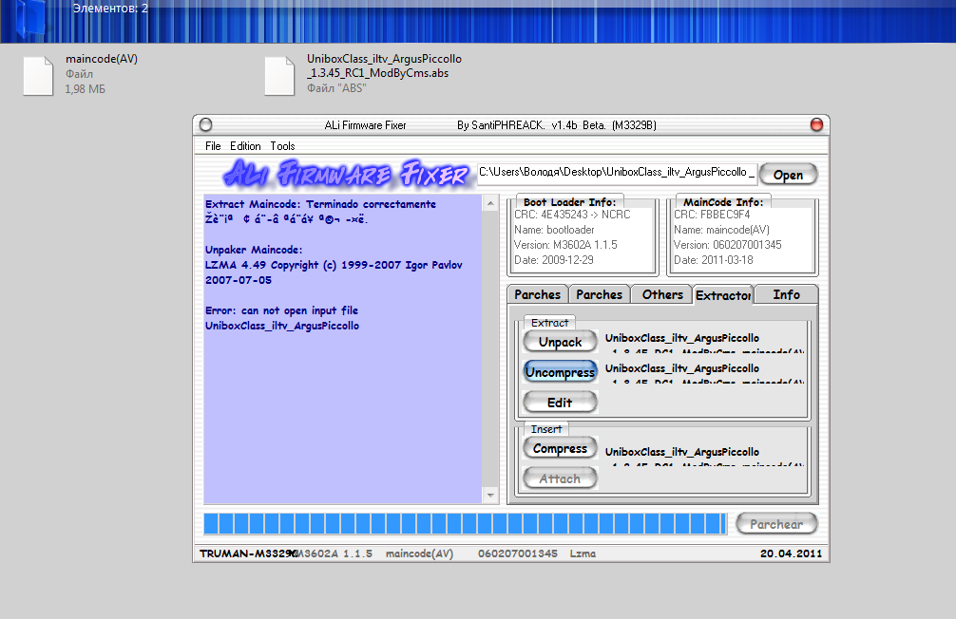Click the 'Version: 060207001345' line
Image resolution: width=956 pixels, height=619 pixels.
pos(727,245)
